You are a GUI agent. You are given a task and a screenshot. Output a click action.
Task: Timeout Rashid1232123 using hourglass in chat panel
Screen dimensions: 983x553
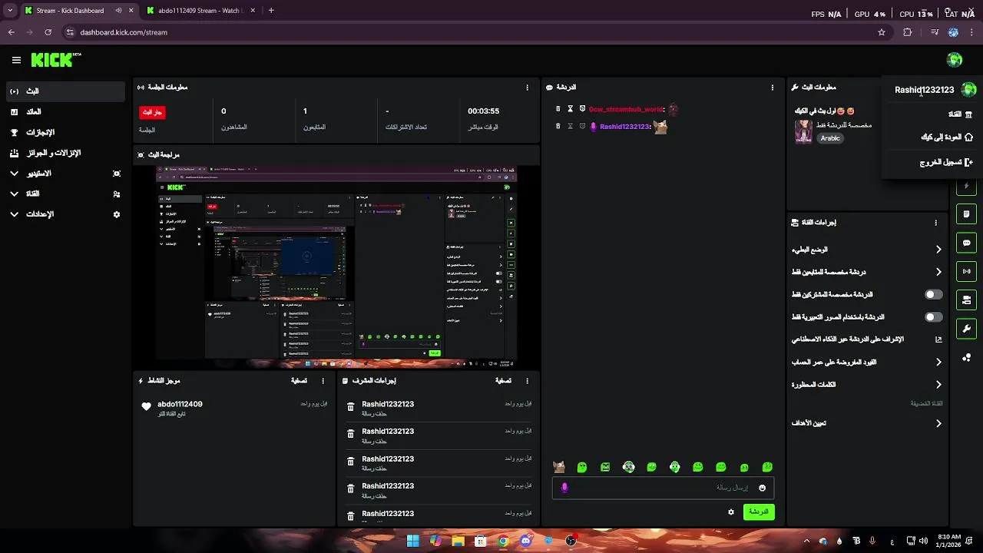point(570,126)
